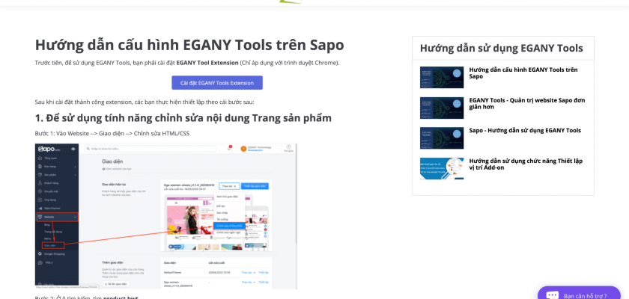Open thumbnail for Thiết lập vị trí Add-on article
This screenshot has width=629, height=299.
(x=441, y=168)
